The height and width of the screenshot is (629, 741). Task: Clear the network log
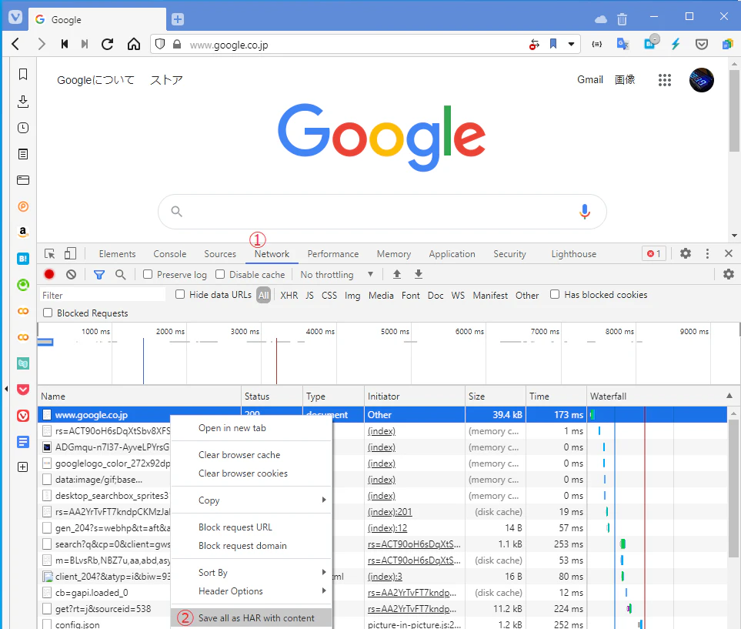pyautogui.click(x=71, y=274)
